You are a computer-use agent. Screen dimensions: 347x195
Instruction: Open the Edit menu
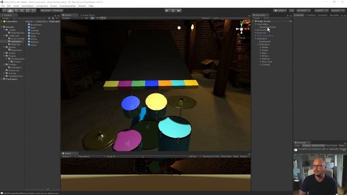tap(9, 6)
